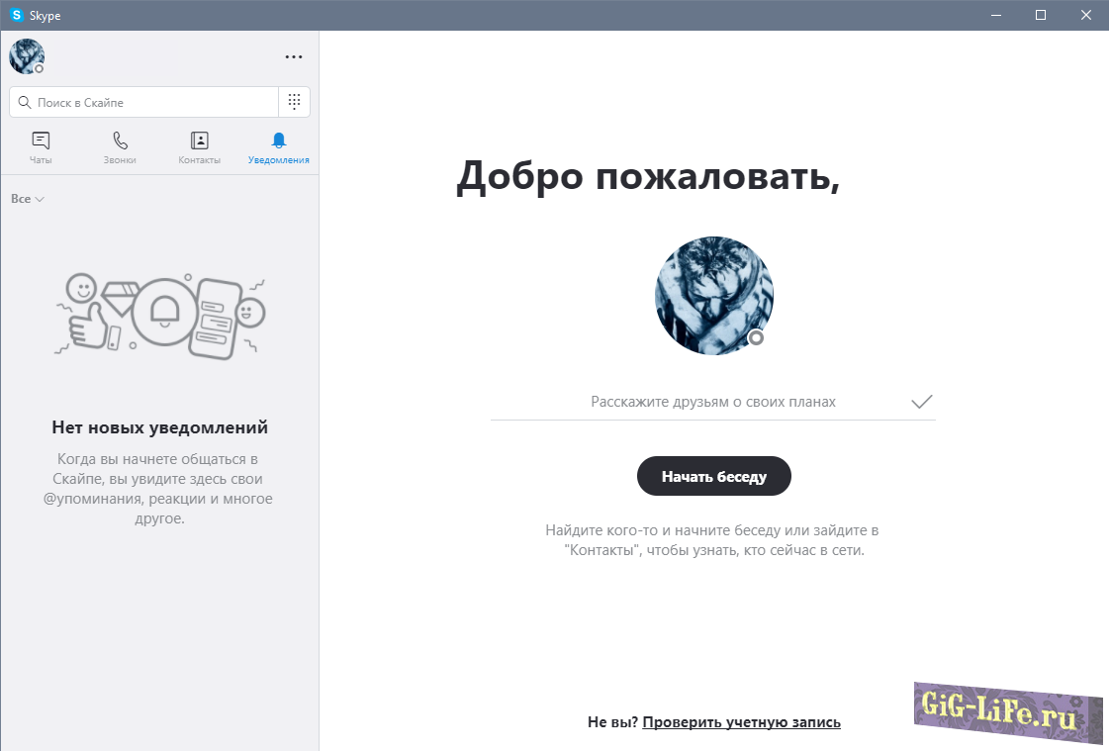The width and height of the screenshot is (1110, 752).
Task: Click the magnifier icon in search box
Action: tap(25, 102)
